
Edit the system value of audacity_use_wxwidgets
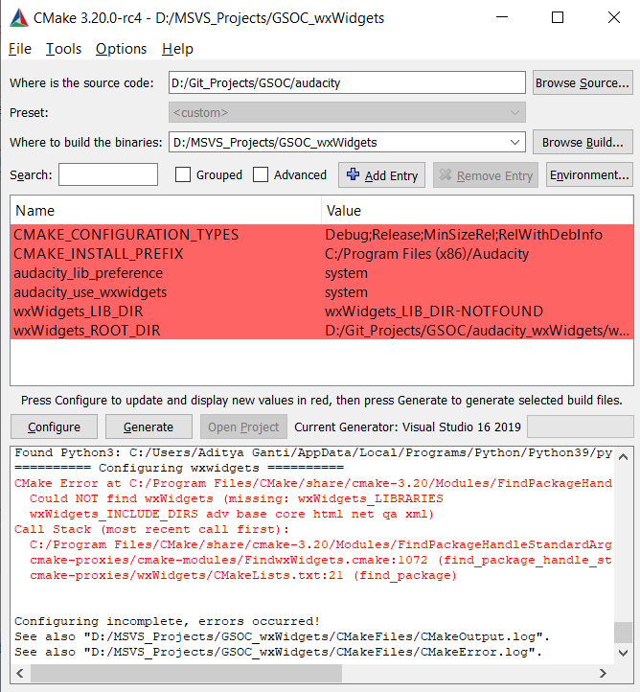click(346, 292)
